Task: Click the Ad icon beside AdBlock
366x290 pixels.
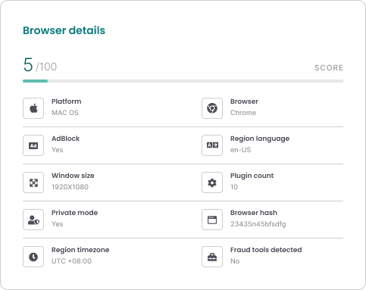Action: 33,145
